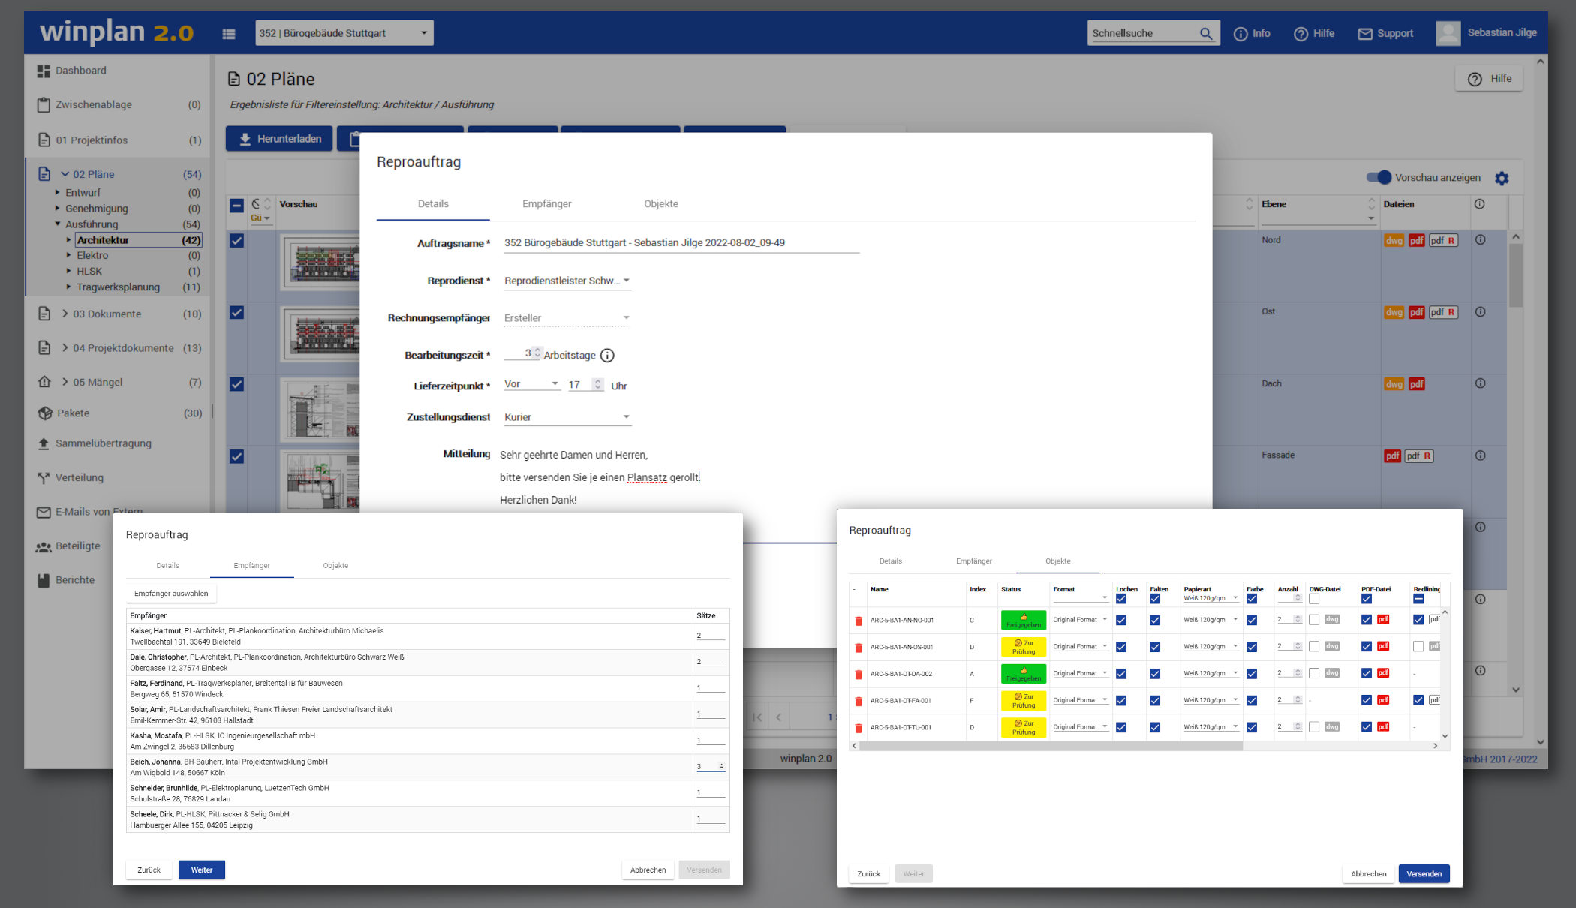Click the blue Versenden button in Objekte dialog
The image size is (1576, 908).
pos(1424,873)
